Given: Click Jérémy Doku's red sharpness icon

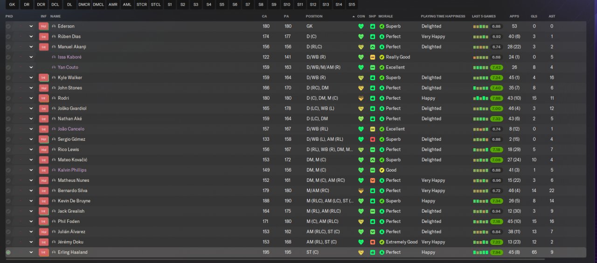Looking at the screenshot, I should coord(372,242).
